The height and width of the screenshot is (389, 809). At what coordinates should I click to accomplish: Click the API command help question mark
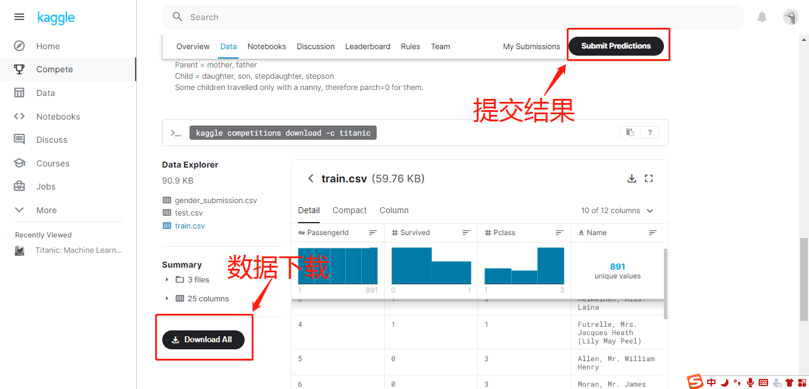click(650, 133)
